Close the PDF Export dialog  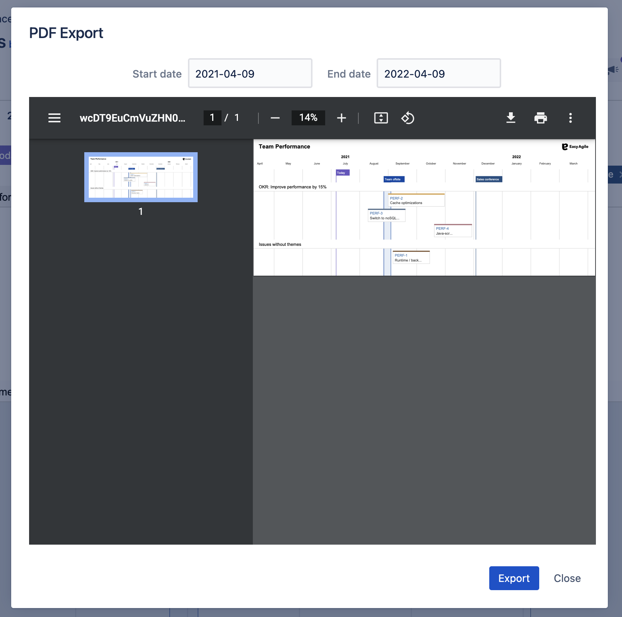567,578
